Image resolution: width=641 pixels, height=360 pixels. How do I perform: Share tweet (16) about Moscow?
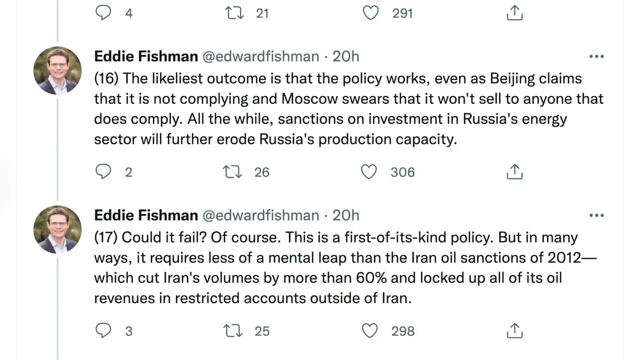(x=514, y=172)
